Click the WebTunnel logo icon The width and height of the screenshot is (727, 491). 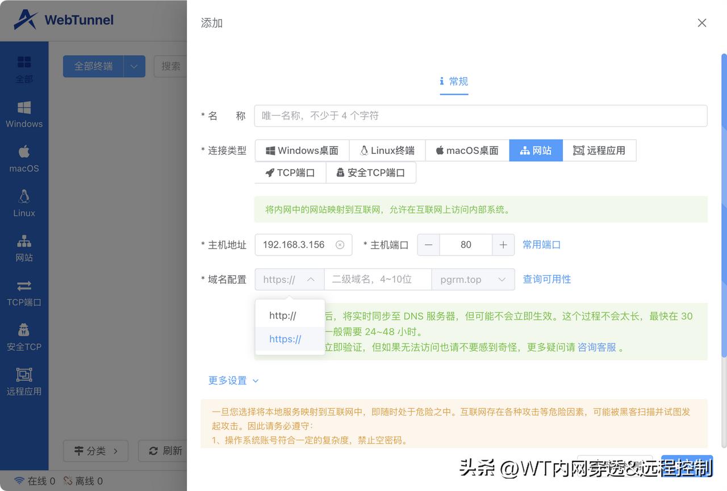[25, 19]
